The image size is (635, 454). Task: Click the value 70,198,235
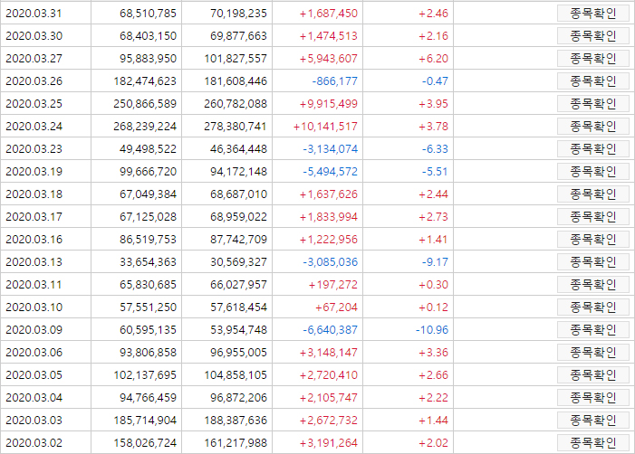coord(238,14)
